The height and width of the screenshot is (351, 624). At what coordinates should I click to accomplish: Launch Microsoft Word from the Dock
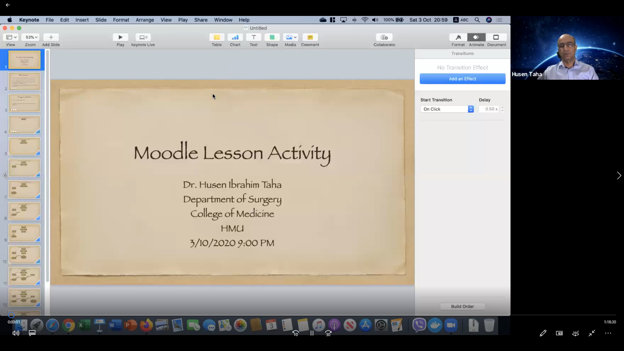click(x=115, y=325)
